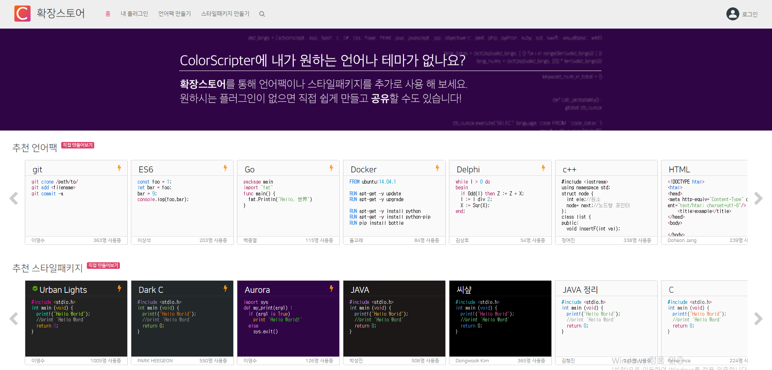Click author Dongwook Kim on 씨샾 card
Viewport: 772px width, 370px height.
pyautogui.click(x=472, y=361)
